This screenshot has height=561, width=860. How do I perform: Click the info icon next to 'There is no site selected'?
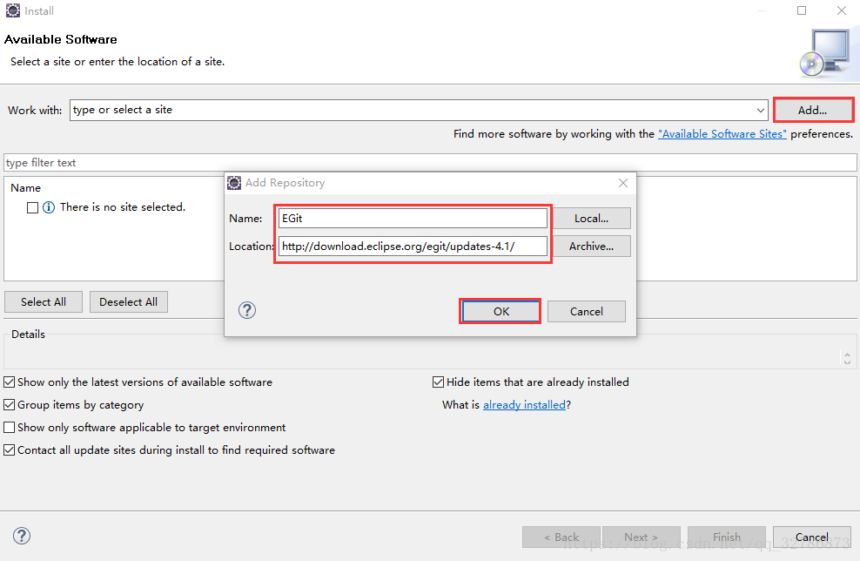(49, 207)
